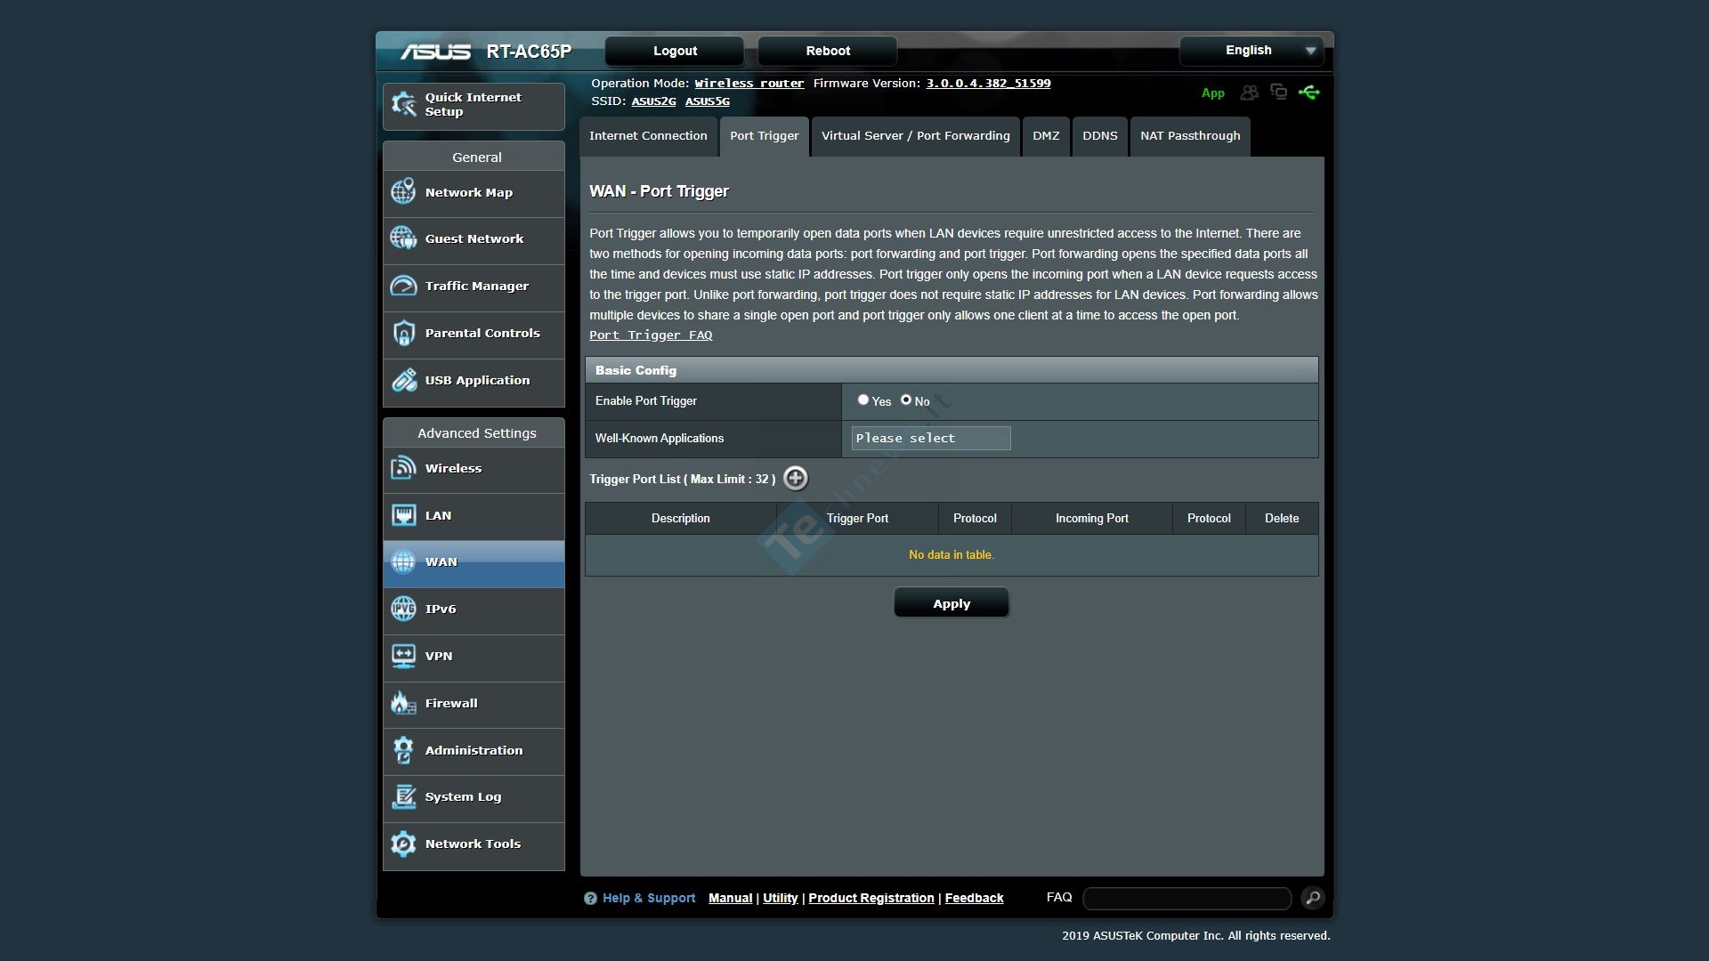
Task: Click the Traffic Manager menu label
Action: pos(477,287)
